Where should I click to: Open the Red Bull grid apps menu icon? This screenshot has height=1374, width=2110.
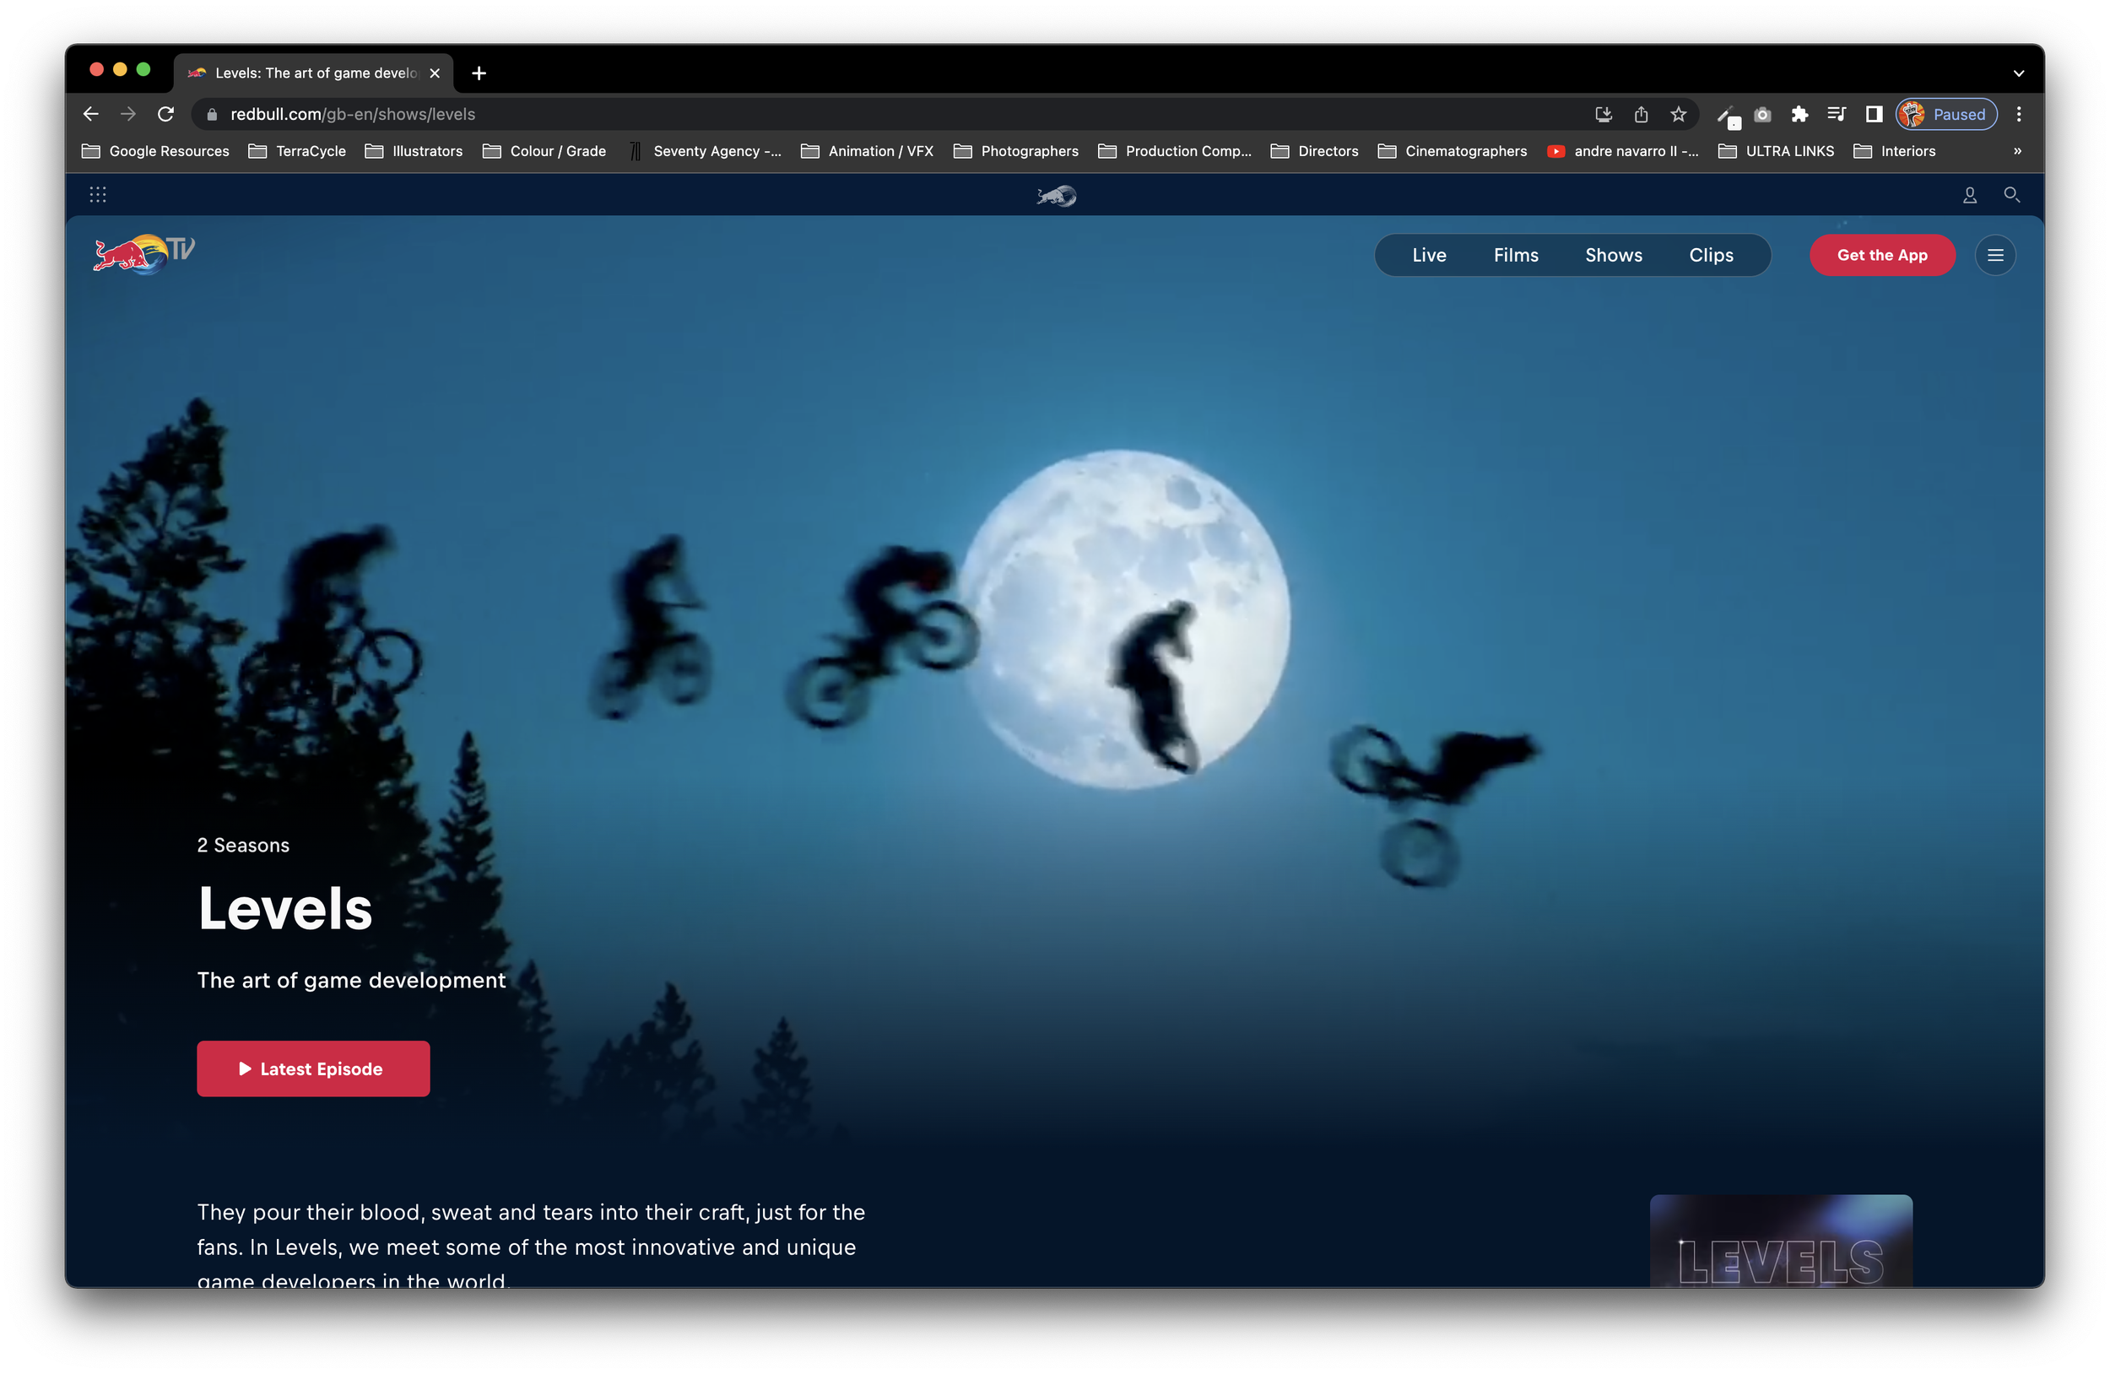pyautogui.click(x=98, y=194)
